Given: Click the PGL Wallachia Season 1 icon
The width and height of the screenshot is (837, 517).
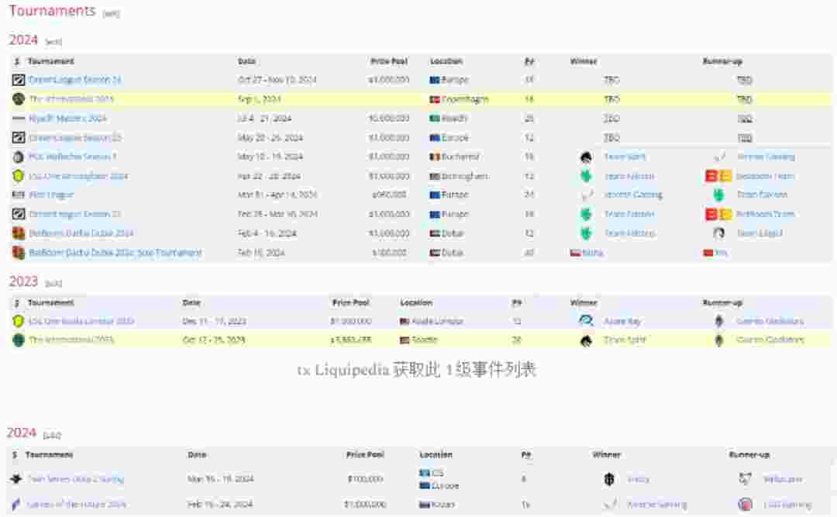Looking at the screenshot, I should [x=18, y=157].
